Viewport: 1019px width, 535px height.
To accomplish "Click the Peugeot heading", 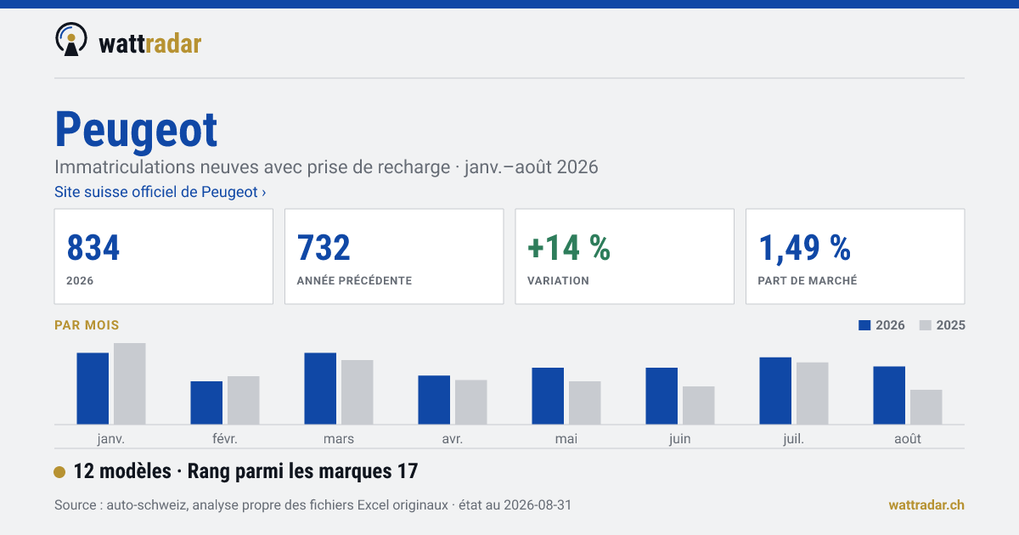I will pos(136,129).
